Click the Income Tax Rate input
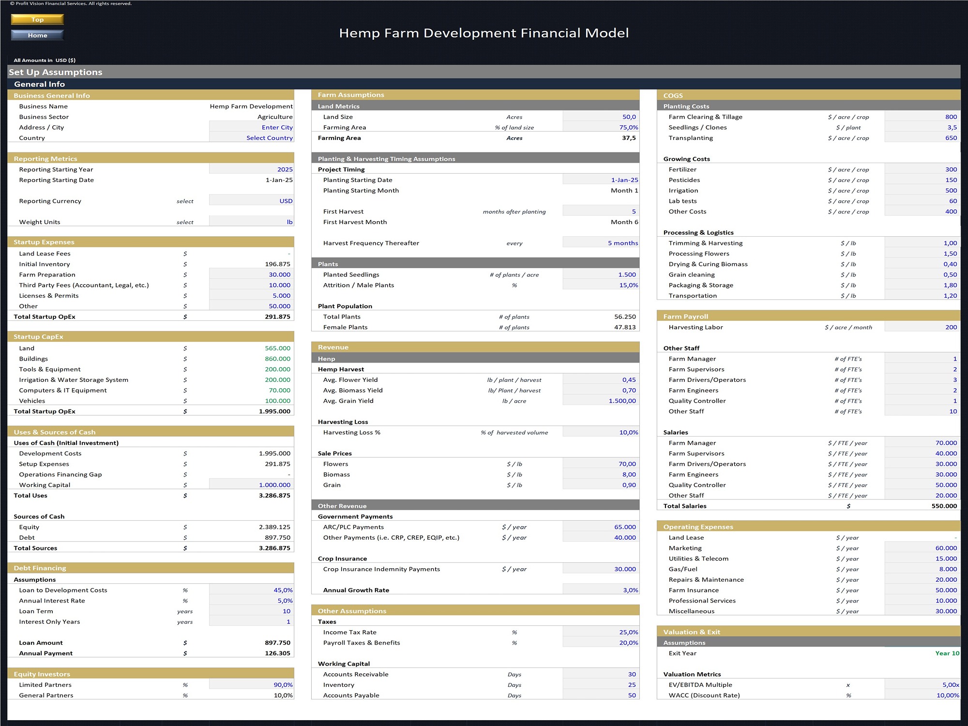This screenshot has width=968, height=726. (601, 632)
